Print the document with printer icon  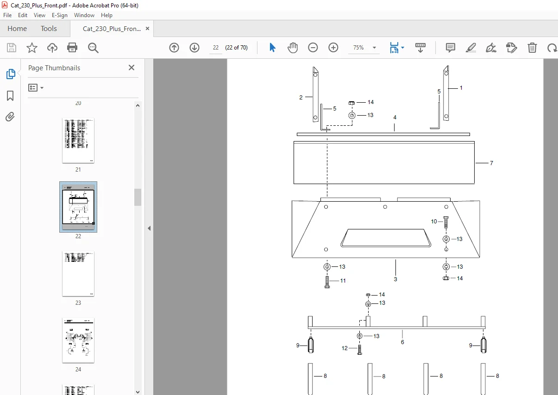(72, 48)
